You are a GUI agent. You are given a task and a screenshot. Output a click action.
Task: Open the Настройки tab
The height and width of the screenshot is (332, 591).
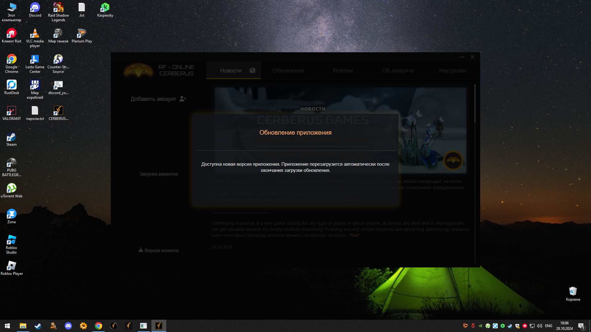tap(452, 71)
